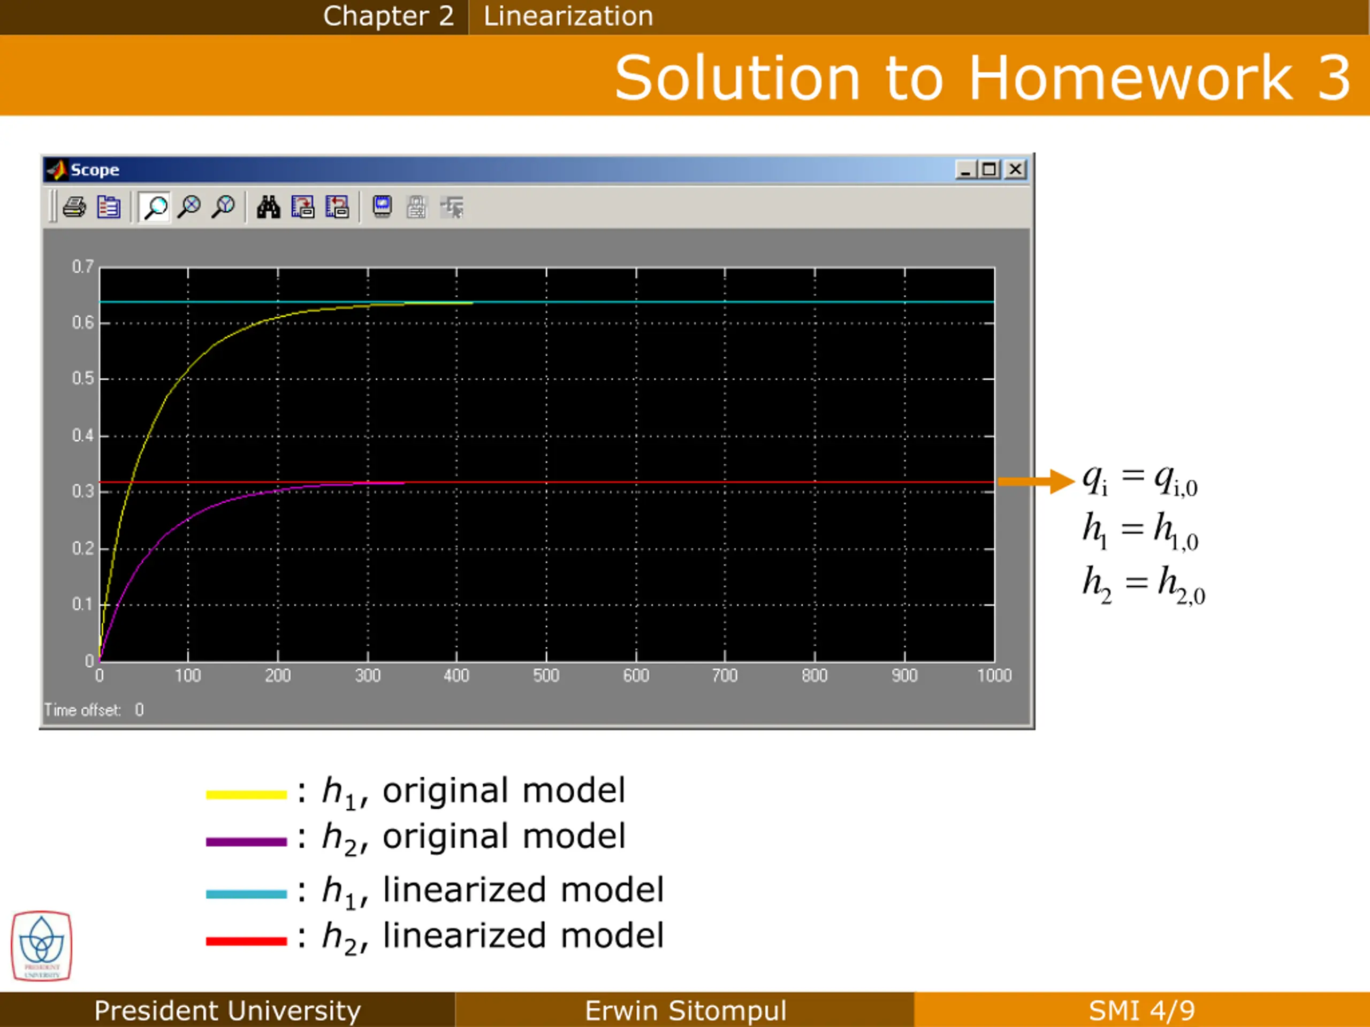Click the President University logo
Image resolution: width=1370 pixels, height=1027 pixels.
click(42, 945)
